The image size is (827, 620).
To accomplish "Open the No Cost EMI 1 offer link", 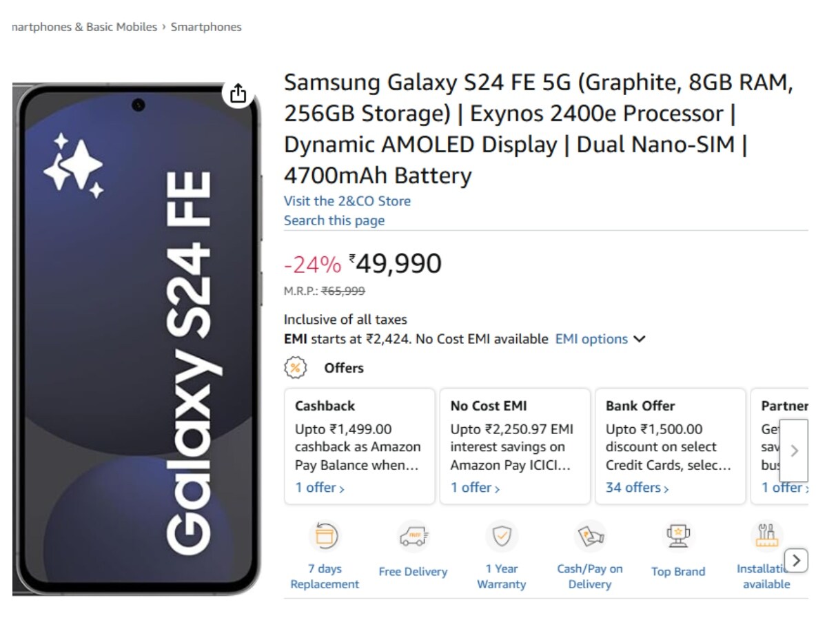I will pos(476,488).
